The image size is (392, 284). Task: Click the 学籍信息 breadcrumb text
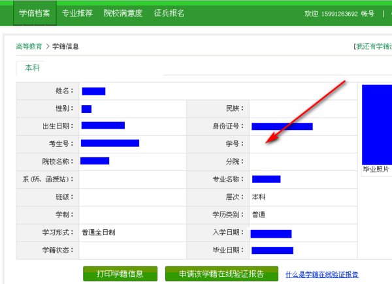pyautogui.click(x=65, y=46)
